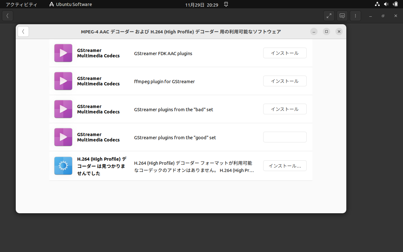Click the battery indicator icon
This screenshot has width=403, height=252.
pyautogui.click(x=395, y=4)
